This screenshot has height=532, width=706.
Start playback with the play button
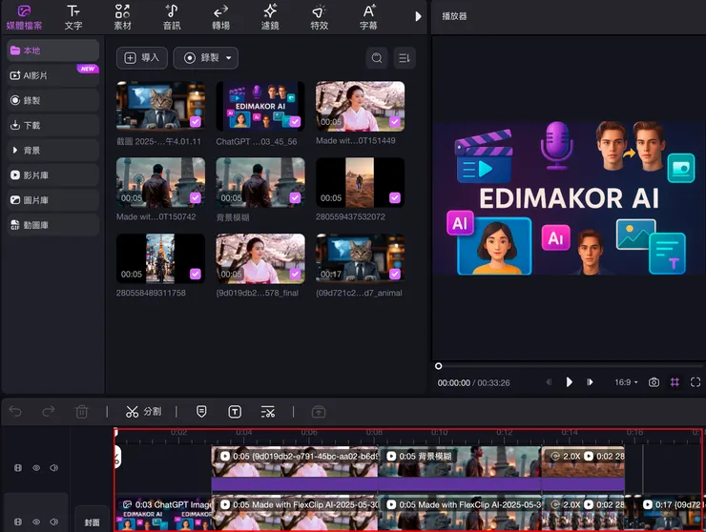click(570, 382)
